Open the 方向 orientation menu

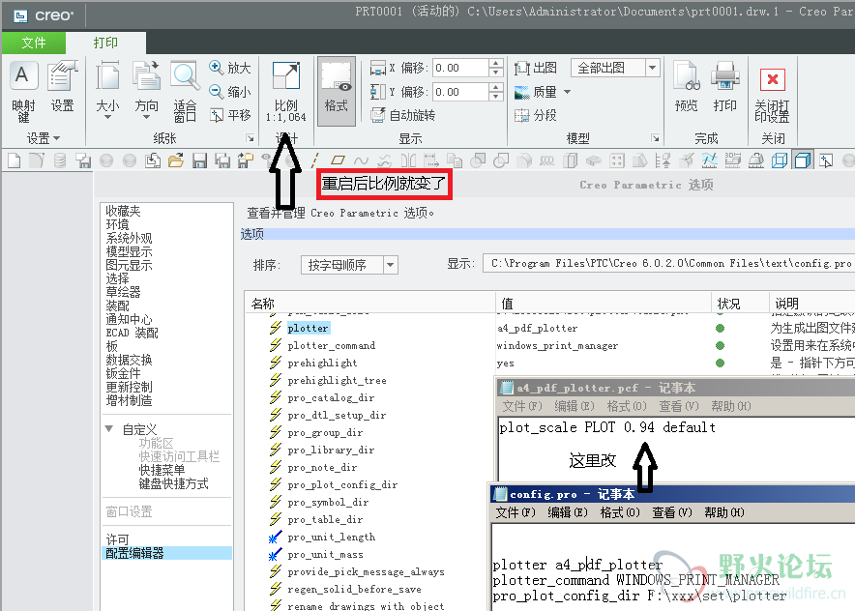(x=146, y=91)
